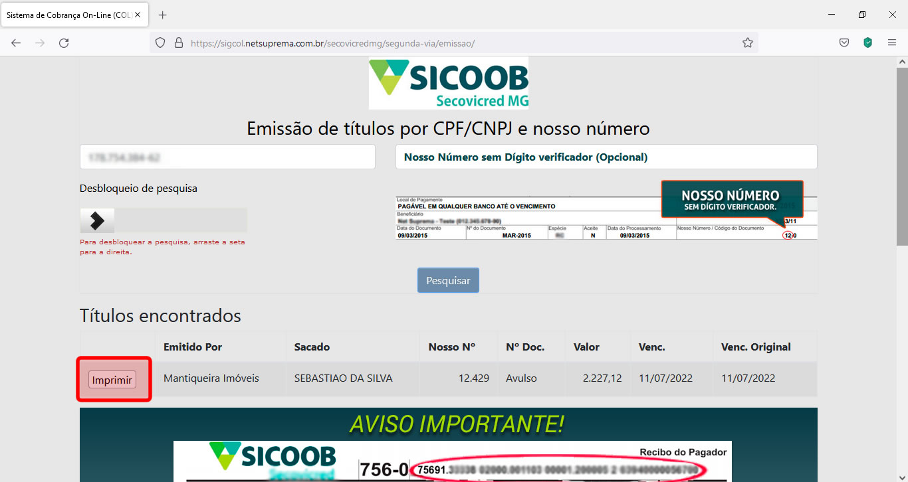Open the Firefox hamburger menu

[x=892, y=42]
